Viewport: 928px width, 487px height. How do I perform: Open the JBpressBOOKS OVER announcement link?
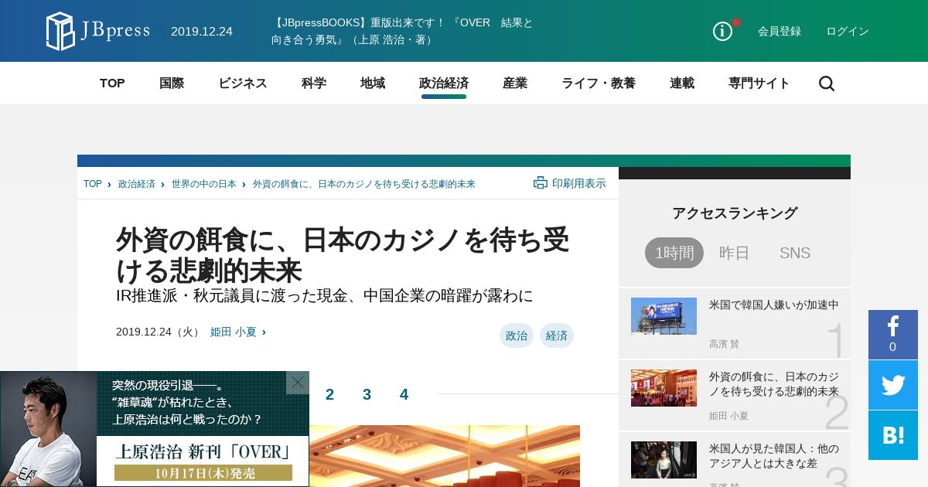402,31
